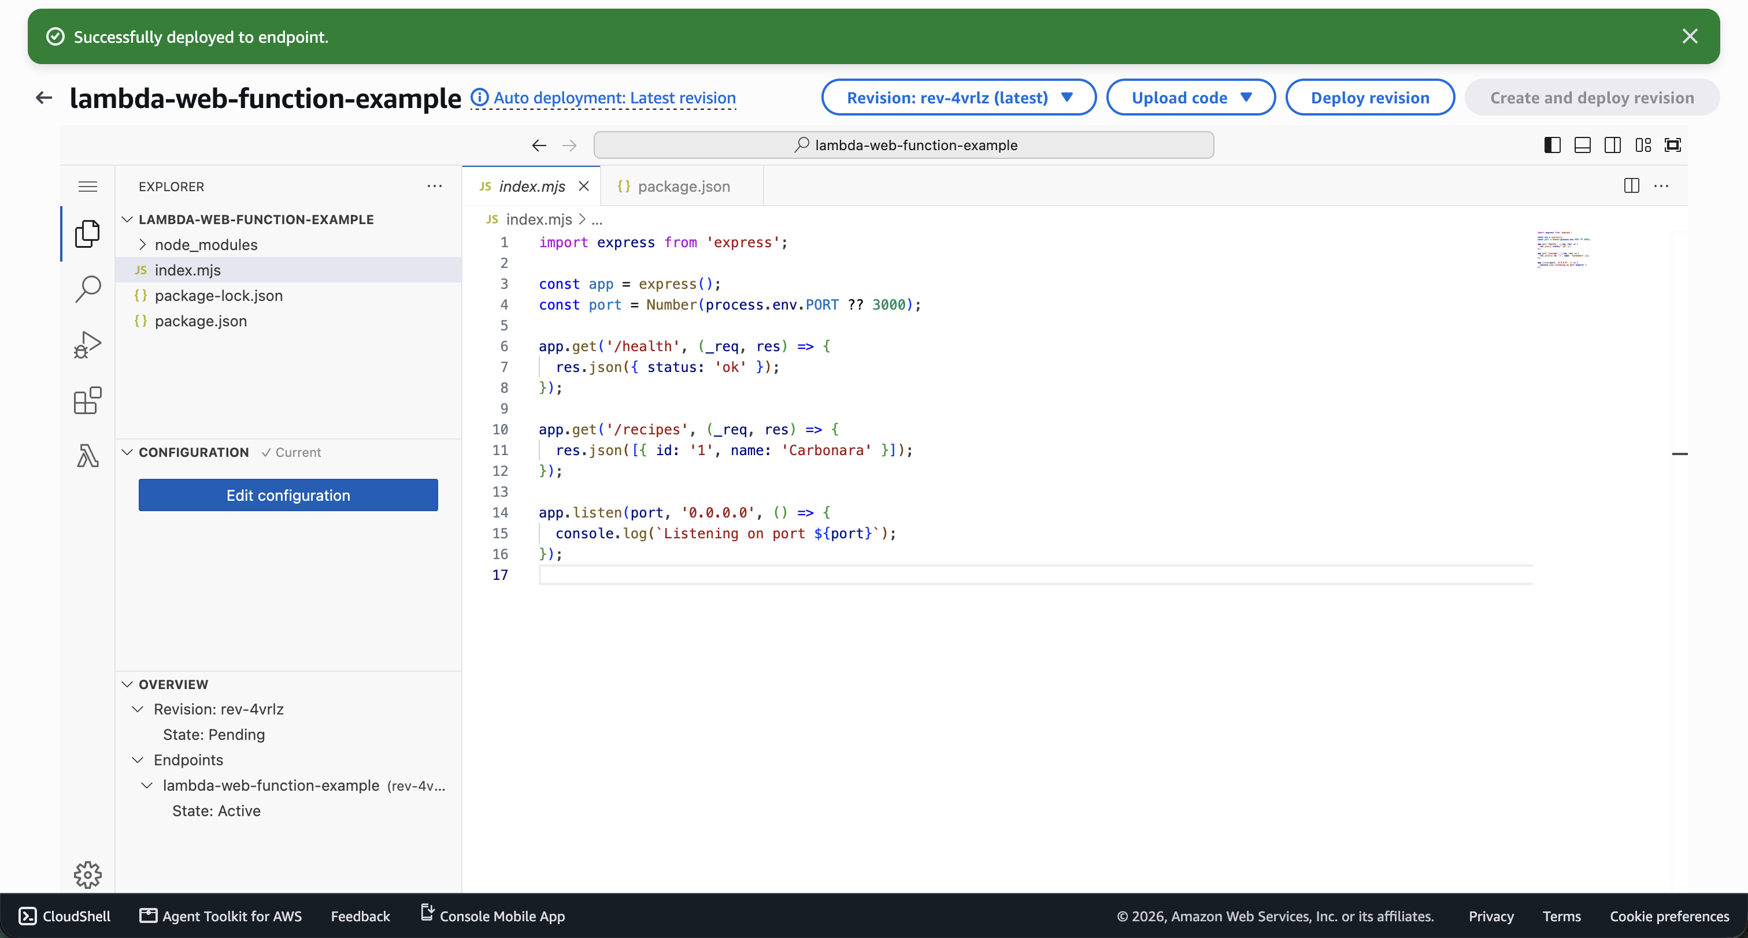Close the index.mjs tab

584,187
